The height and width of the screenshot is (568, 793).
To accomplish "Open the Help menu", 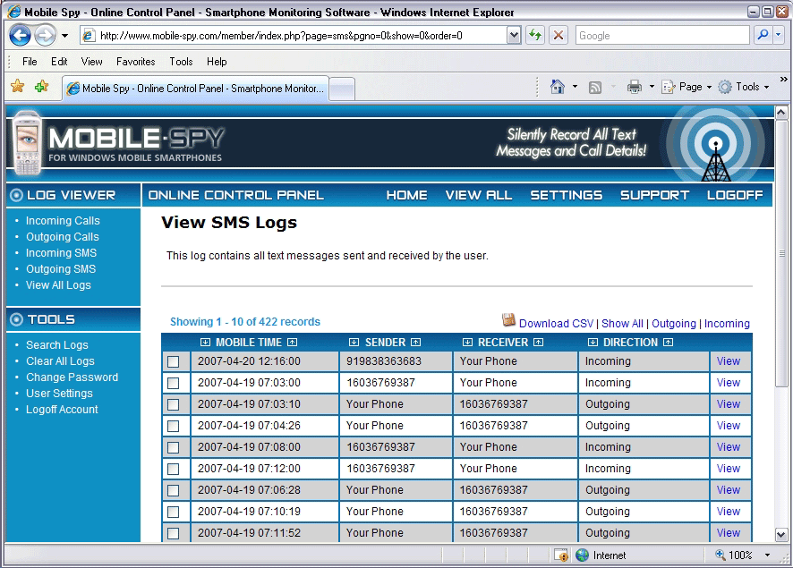I will point(217,62).
